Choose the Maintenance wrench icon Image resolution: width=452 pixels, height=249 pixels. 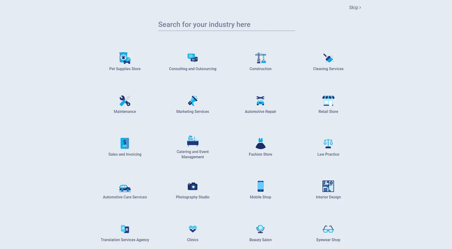(125, 101)
